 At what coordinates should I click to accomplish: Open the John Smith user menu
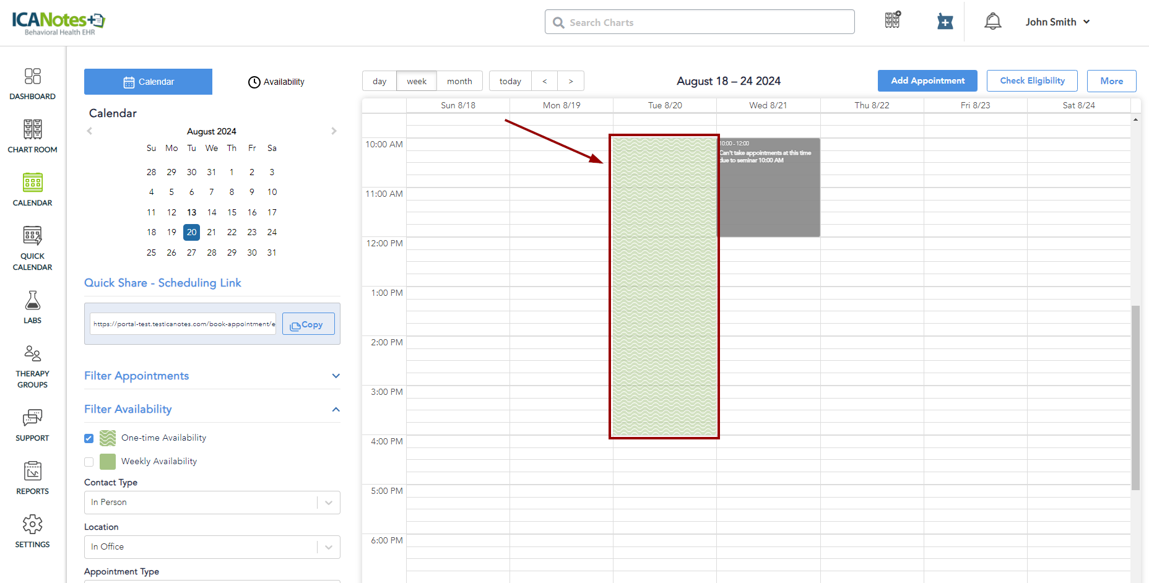(1057, 22)
